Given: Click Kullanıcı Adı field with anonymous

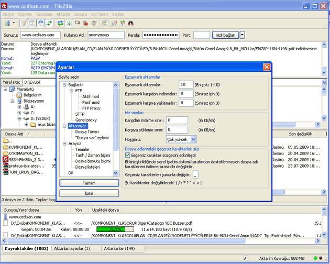Looking at the screenshot, I should (106, 35).
